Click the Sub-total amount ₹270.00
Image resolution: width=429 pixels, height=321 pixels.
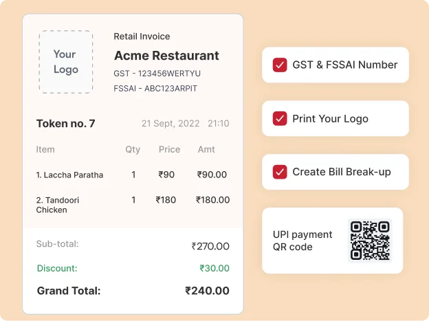[x=210, y=246]
